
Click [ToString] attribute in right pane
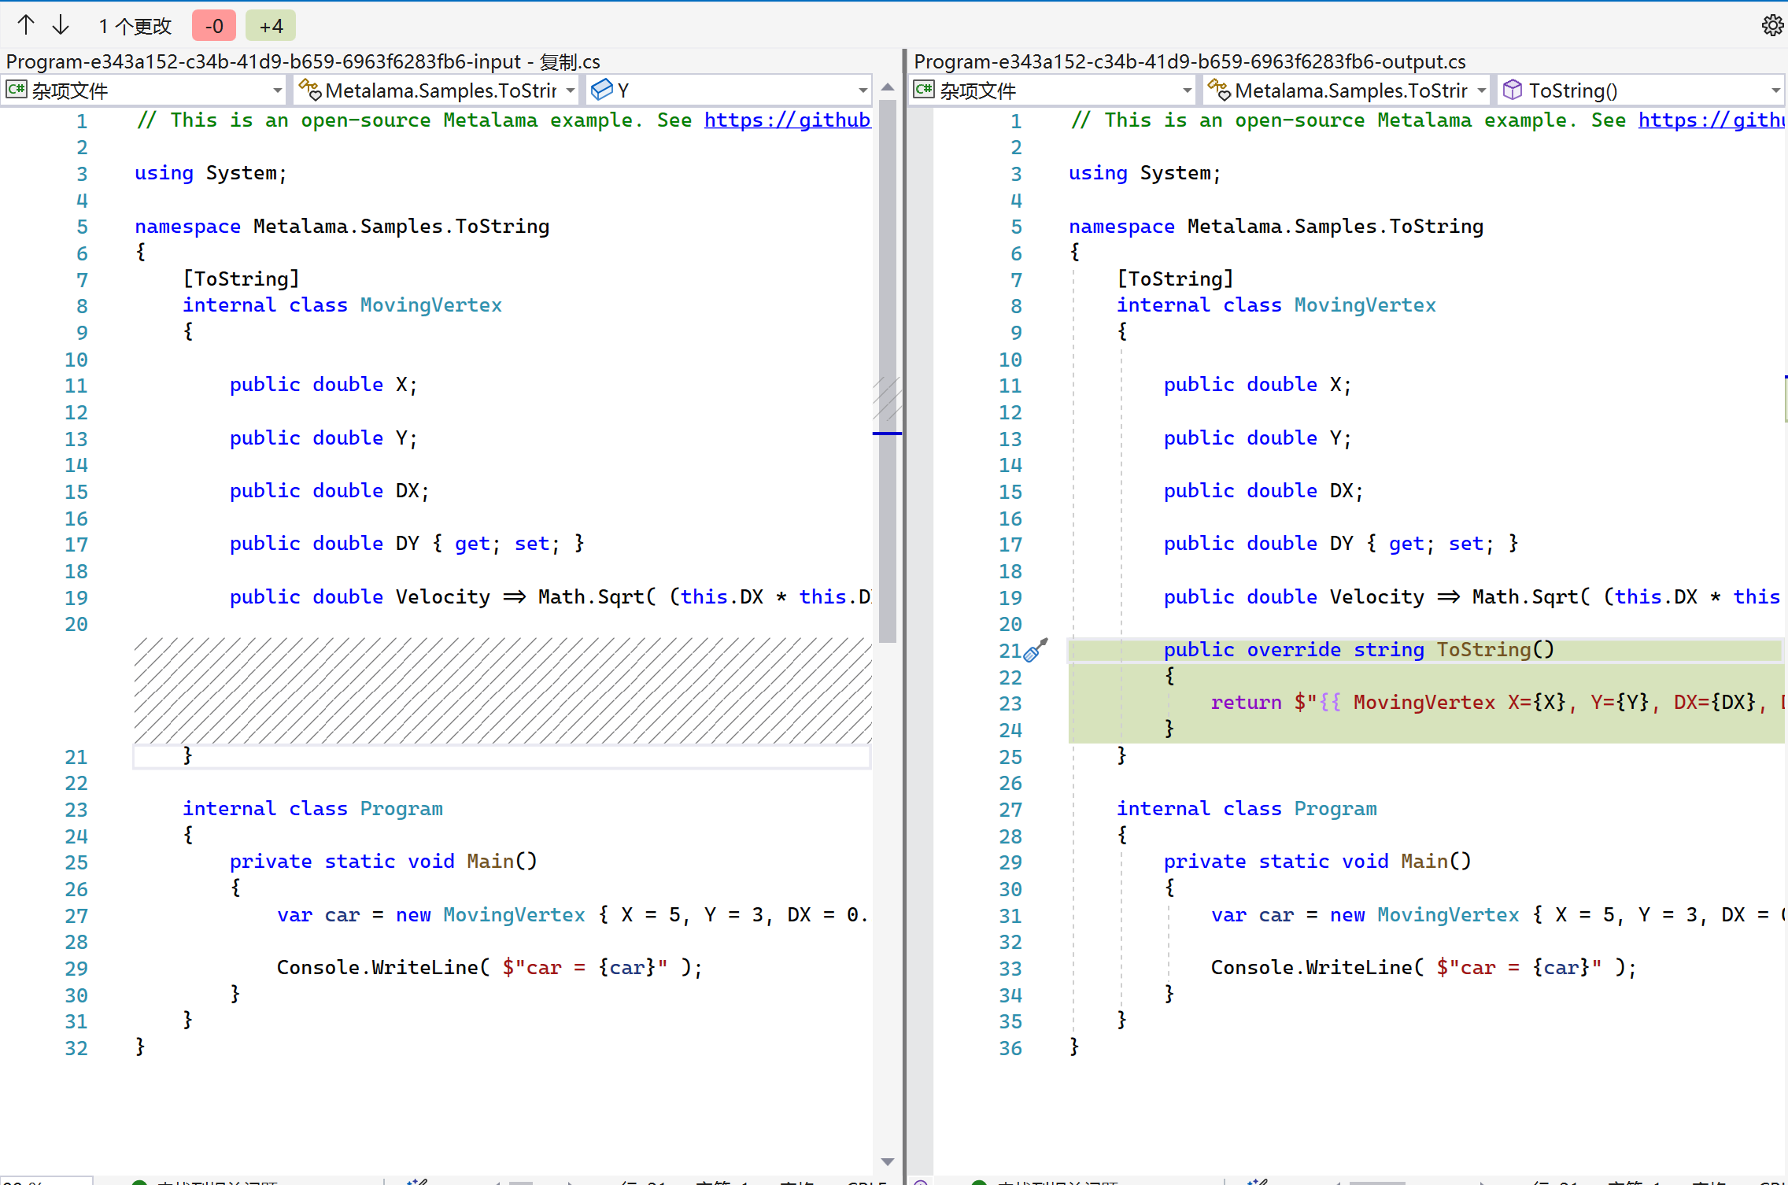click(x=1175, y=279)
